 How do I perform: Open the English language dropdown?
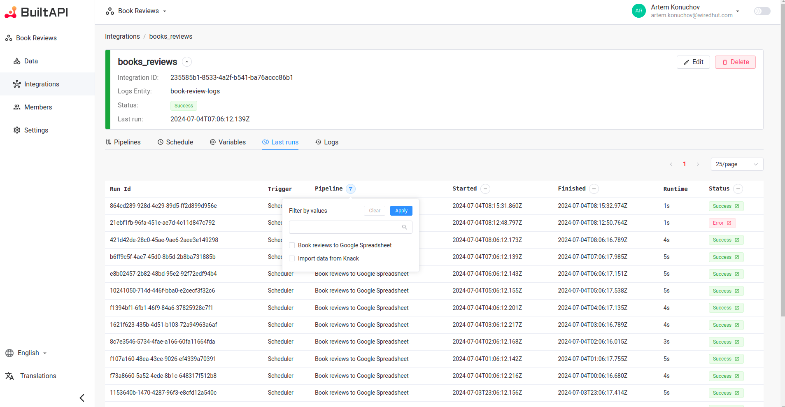click(26, 353)
